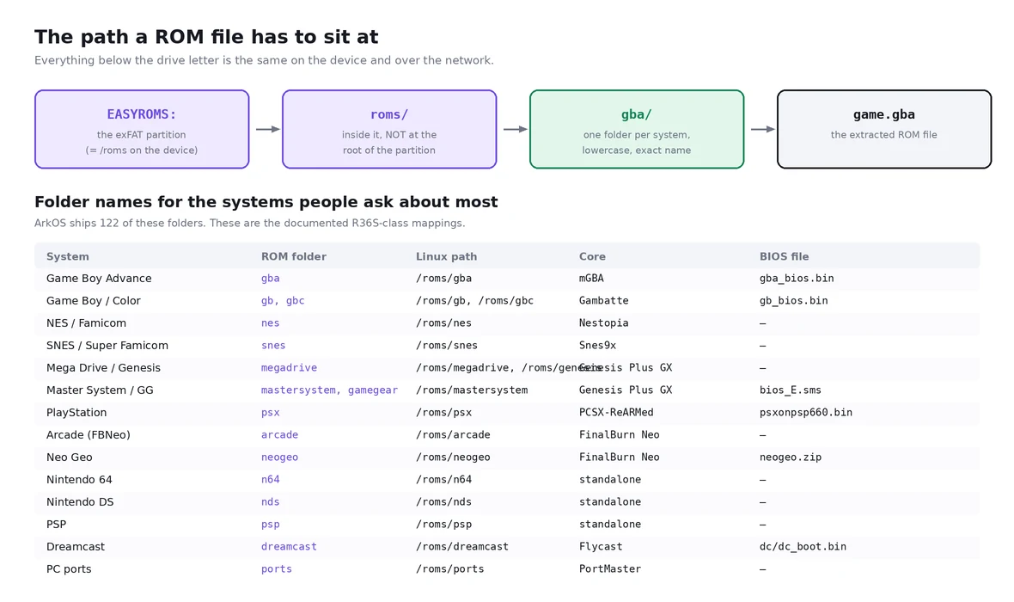Image resolution: width=1014 pixels, height=602 pixels.
Task: Click the "Mega Drive / Genesis" system cell
Action: pos(103,368)
